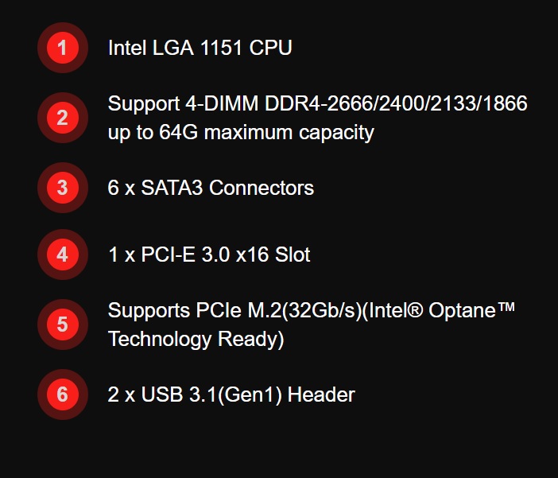
Task: Select the 2 x USB 3.1(Gen1) Header text
Action: click(x=231, y=394)
